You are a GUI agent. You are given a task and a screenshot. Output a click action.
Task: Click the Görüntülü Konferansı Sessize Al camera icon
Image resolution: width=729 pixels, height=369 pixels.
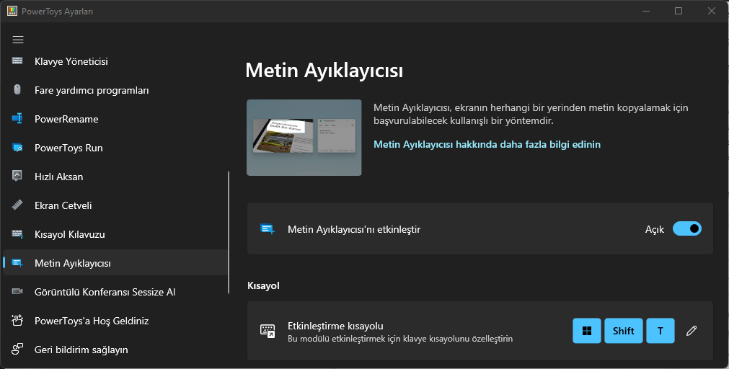(x=17, y=291)
